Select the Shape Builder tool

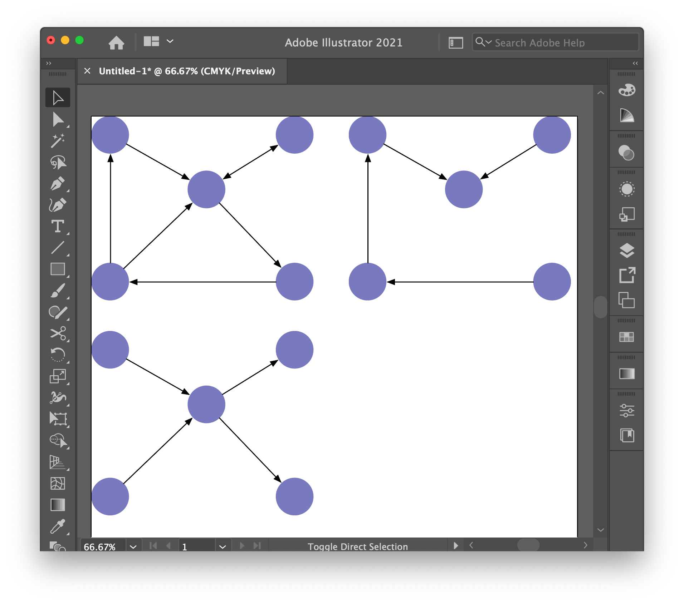(58, 440)
